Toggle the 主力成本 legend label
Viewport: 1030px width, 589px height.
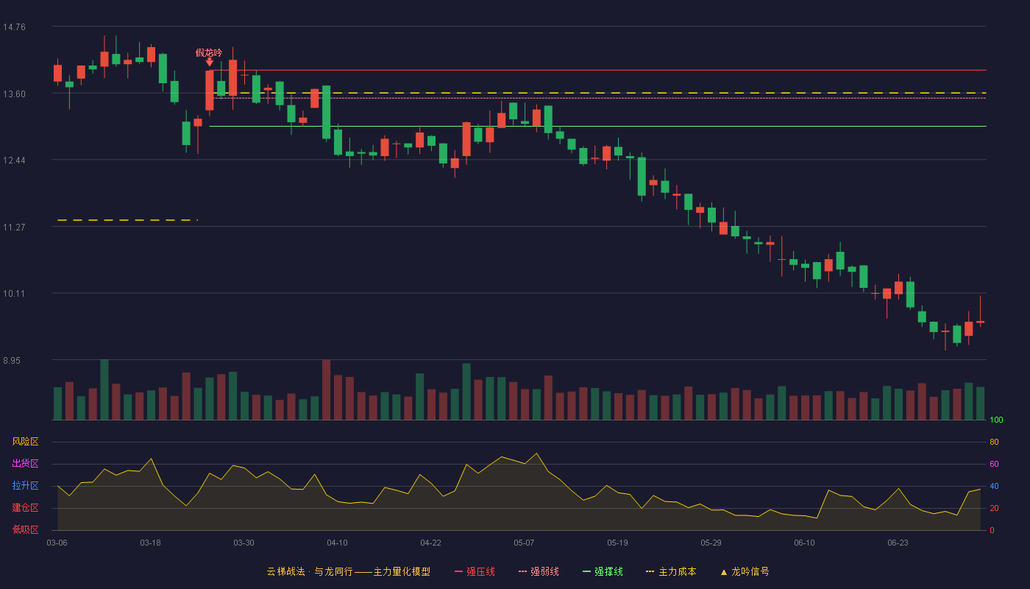pos(678,572)
